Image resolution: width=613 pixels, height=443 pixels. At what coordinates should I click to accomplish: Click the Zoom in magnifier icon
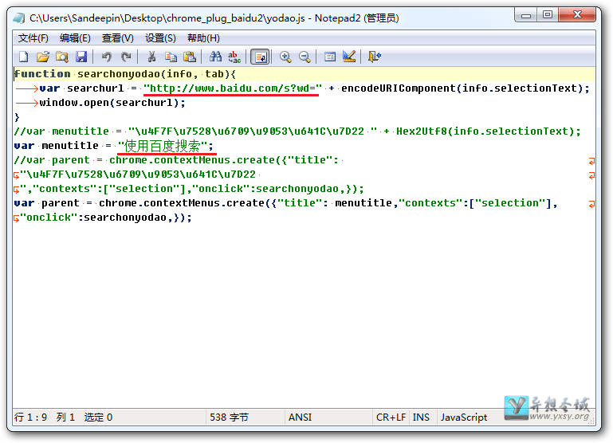click(x=285, y=57)
